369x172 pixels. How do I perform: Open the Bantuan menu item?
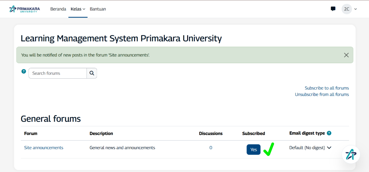pyautogui.click(x=98, y=9)
